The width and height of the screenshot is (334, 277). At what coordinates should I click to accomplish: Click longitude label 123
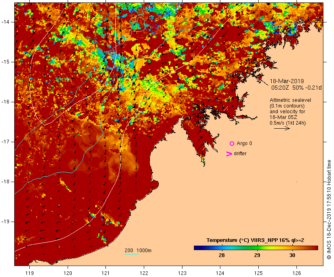(x=182, y=273)
